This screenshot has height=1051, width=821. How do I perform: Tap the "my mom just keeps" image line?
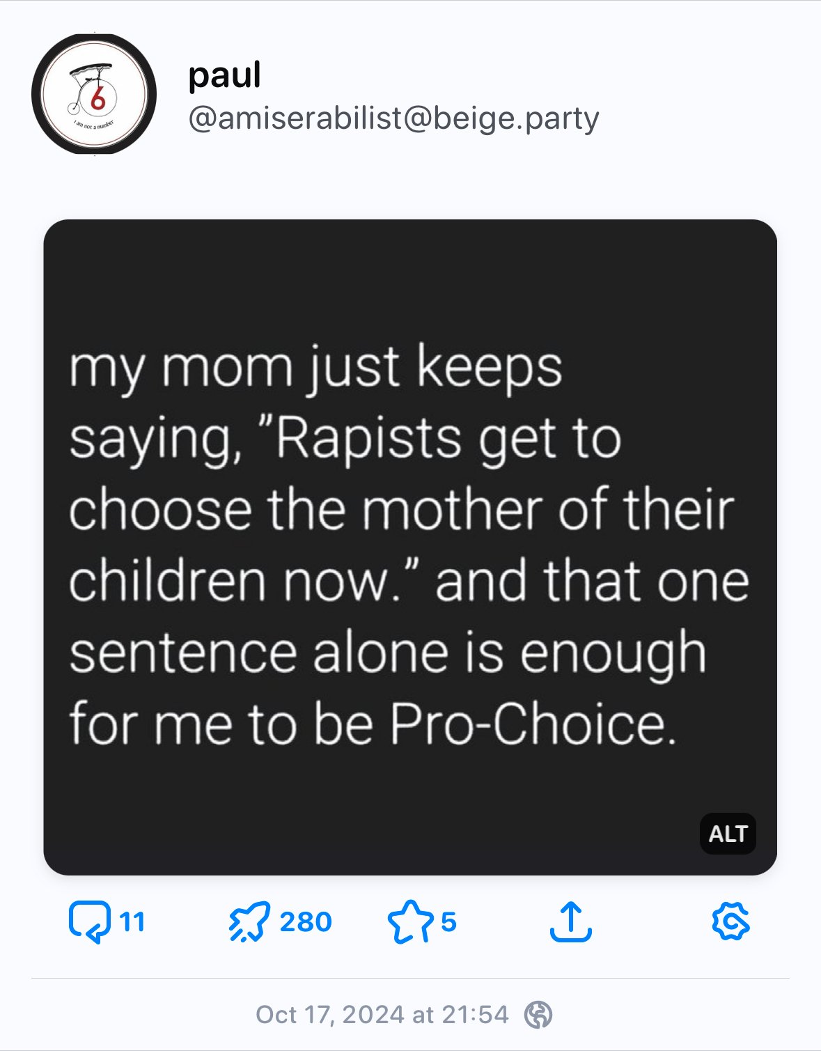[315, 367]
